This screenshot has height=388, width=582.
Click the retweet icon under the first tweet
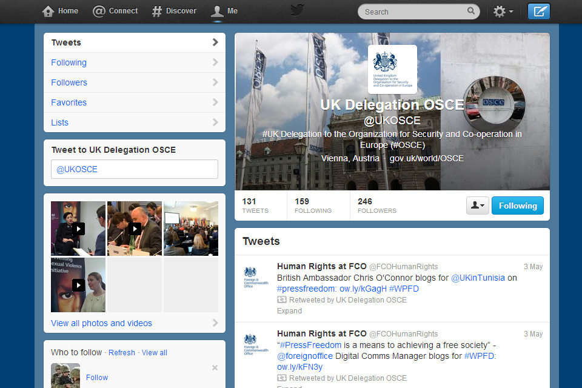(282, 299)
